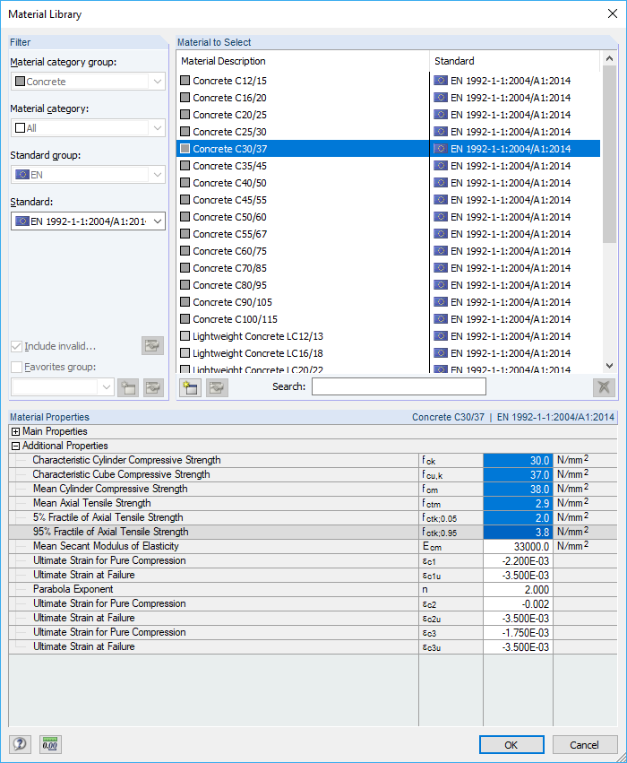
Task: Open the units and decimal places icon
Action: [50, 744]
